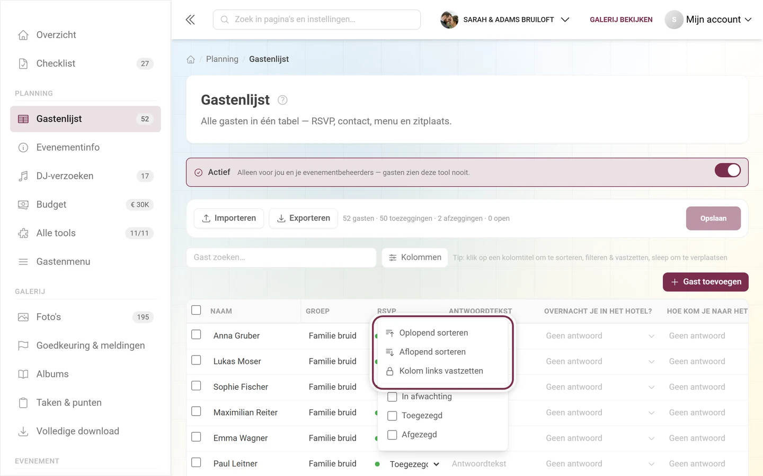763x476 pixels.
Task: Click the Gast toevoegen button
Action: (706, 282)
